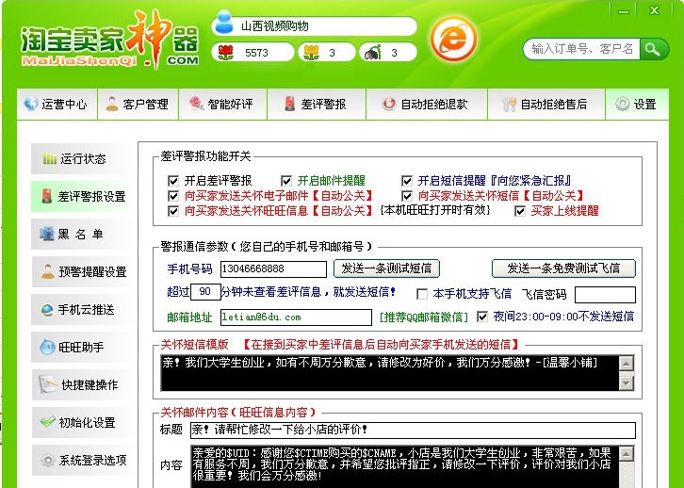Click the 淘宝卖家神器 logo

110,41
